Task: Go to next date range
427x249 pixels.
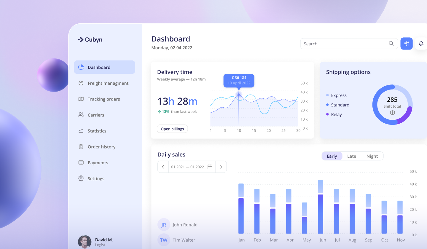Action: click(x=221, y=167)
